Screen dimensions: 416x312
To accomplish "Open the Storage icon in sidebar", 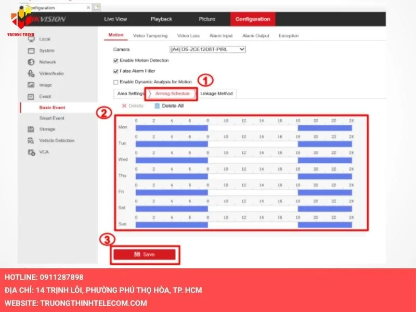I will (x=31, y=129).
